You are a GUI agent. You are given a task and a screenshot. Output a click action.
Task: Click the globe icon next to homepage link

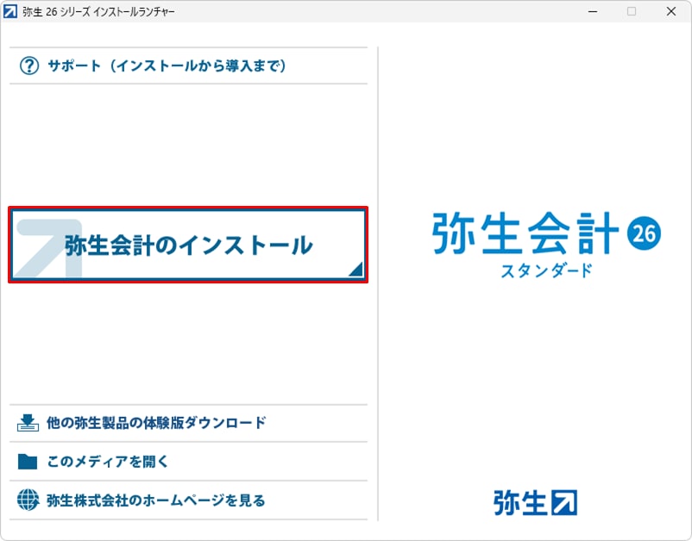point(28,500)
